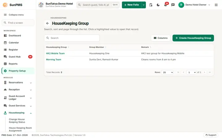Sort by Group Member column arrows
Screen dimensions: 222x138
click(x=106, y=47)
